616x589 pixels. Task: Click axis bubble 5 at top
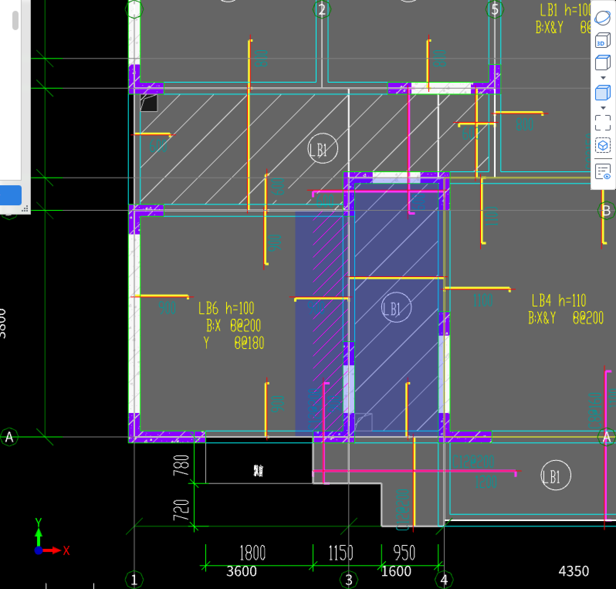click(x=495, y=9)
